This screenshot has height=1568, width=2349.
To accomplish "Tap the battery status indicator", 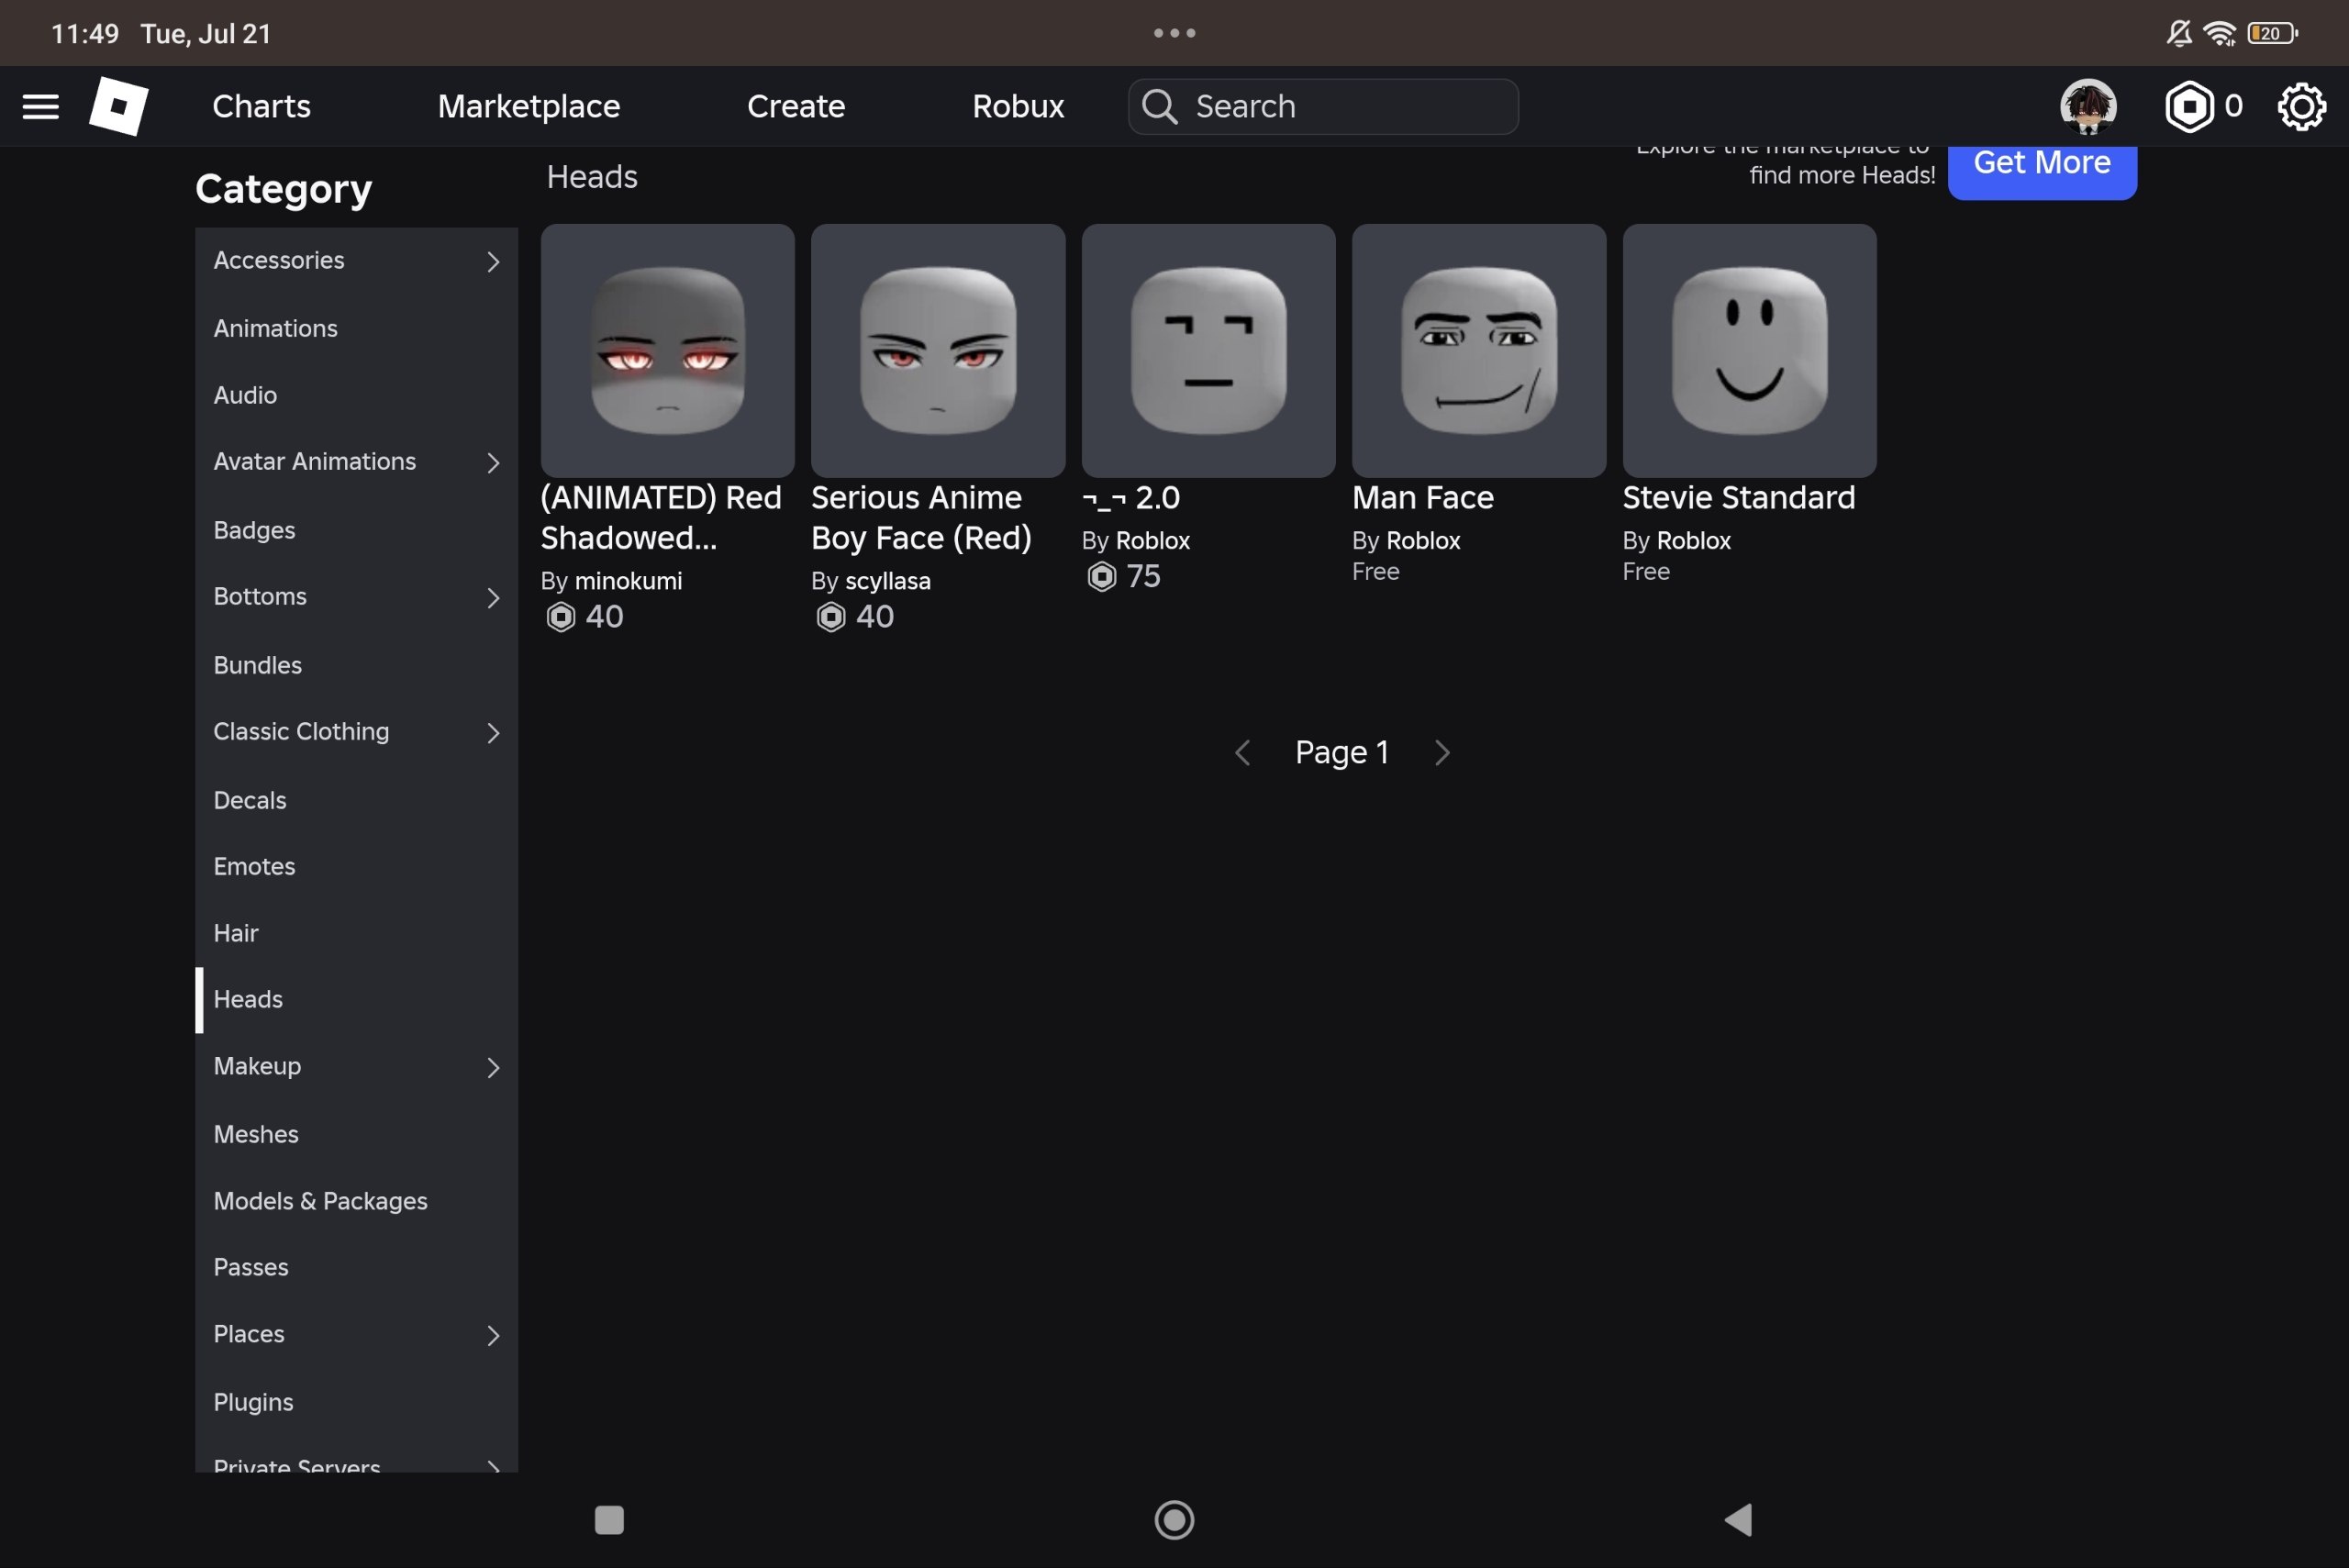I will 2272,33.
